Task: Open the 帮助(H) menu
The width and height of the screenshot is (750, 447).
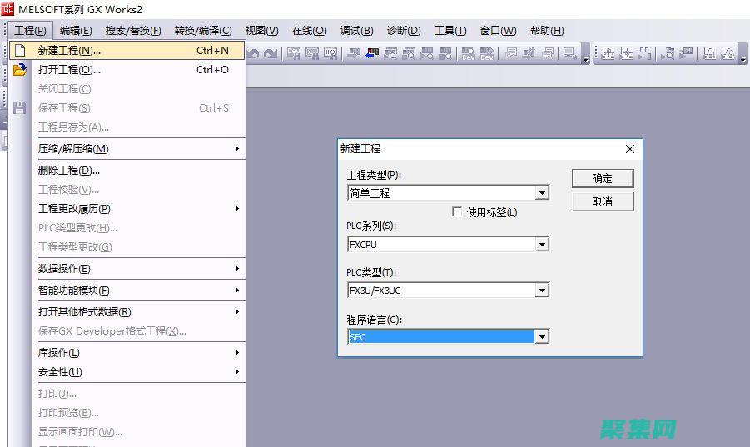Action: point(547,31)
